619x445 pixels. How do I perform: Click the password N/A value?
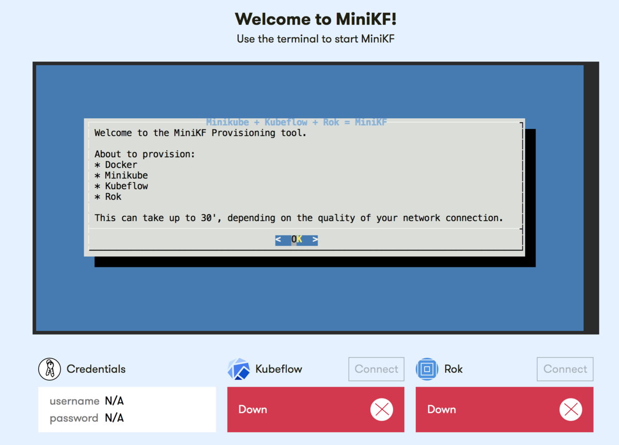click(x=115, y=418)
